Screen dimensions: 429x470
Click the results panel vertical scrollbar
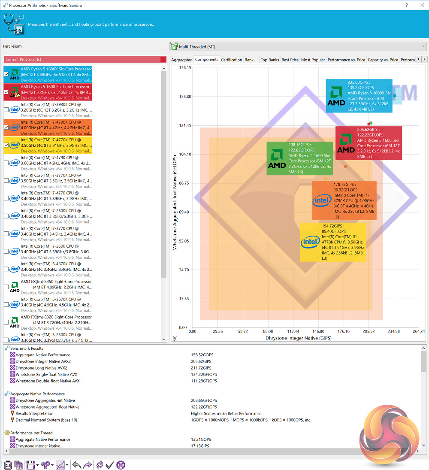[x=423, y=361]
